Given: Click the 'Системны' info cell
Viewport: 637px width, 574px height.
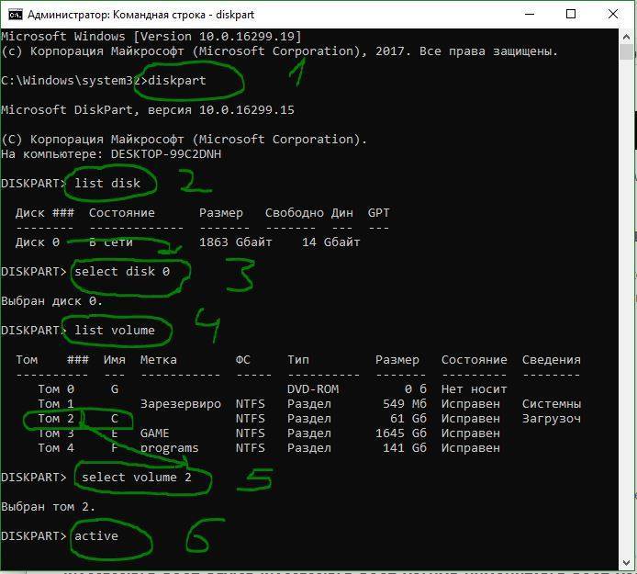Looking at the screenshot, I should click(x=552, y=404).
